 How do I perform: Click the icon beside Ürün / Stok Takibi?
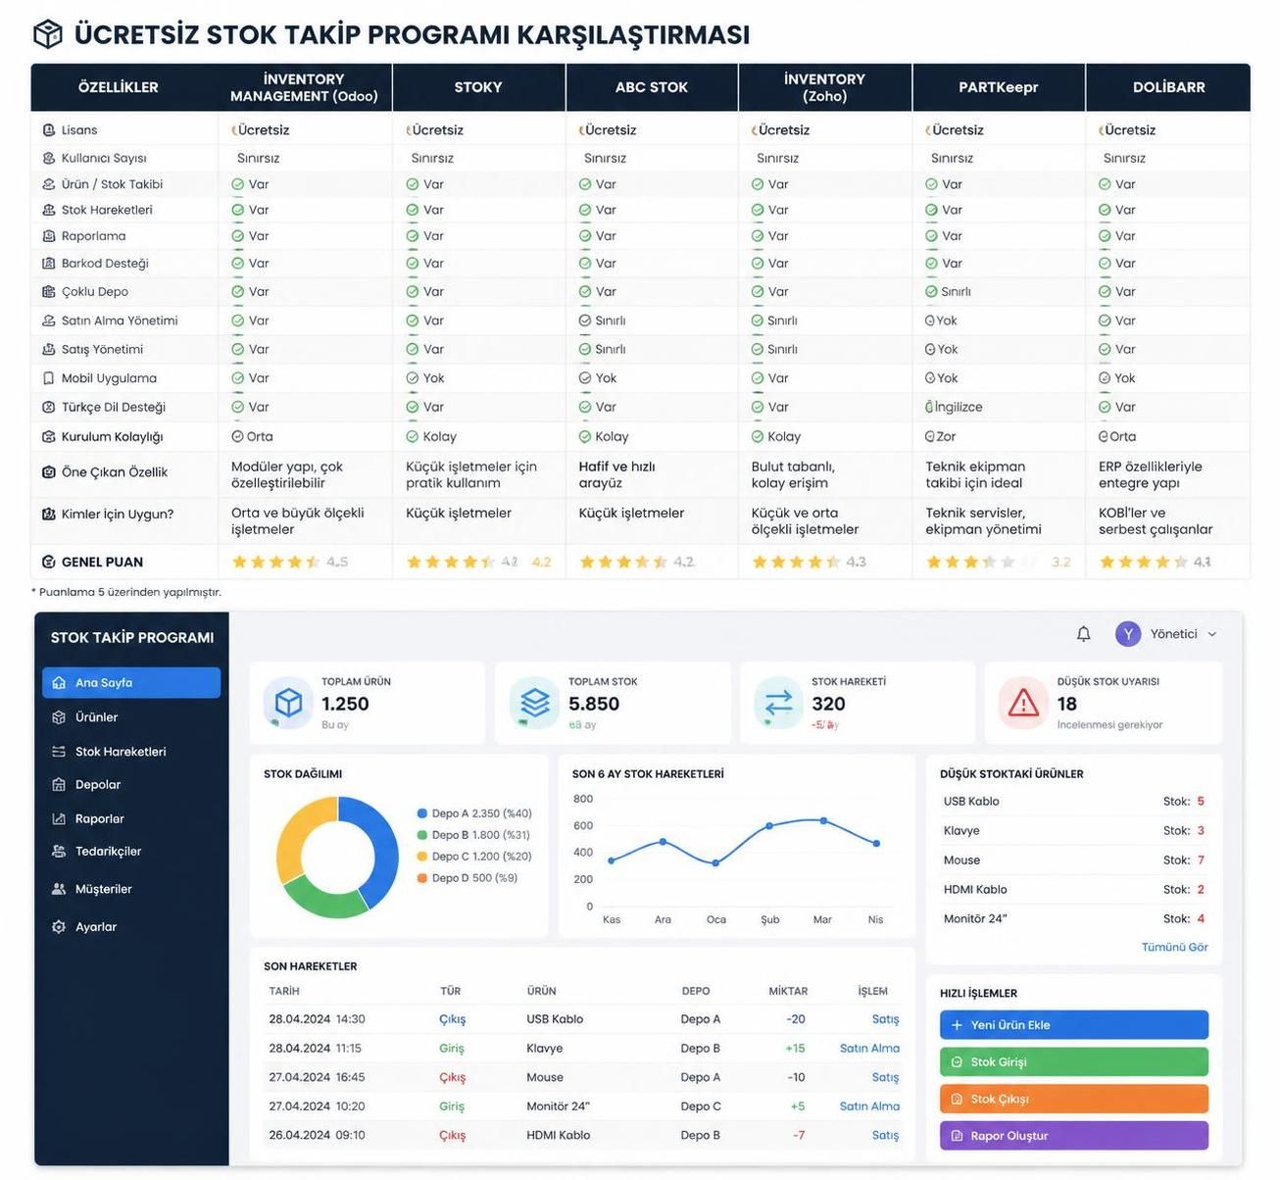pos(49,184)
